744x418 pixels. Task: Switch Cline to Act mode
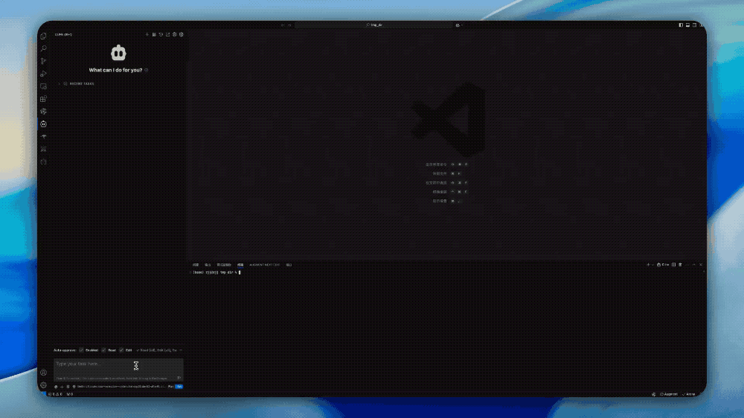pyautogui.click(x=179, y=387)
